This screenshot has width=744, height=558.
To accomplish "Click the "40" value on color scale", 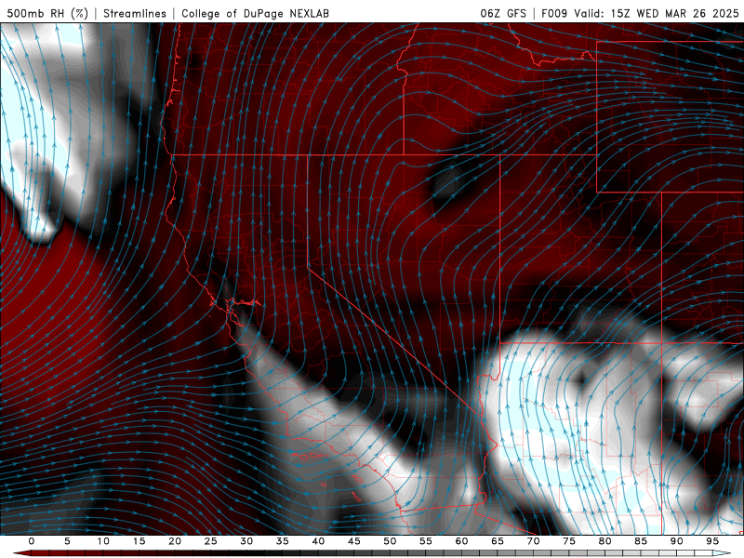I will 318,541.
